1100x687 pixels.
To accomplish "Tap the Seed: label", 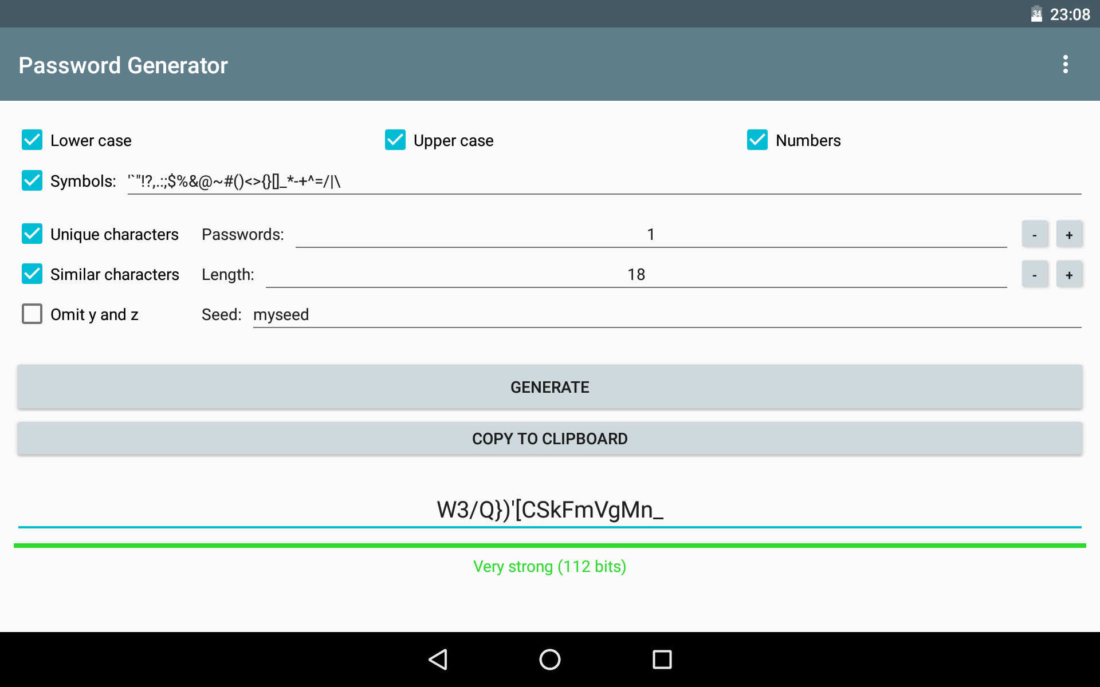I will (222, 314).
